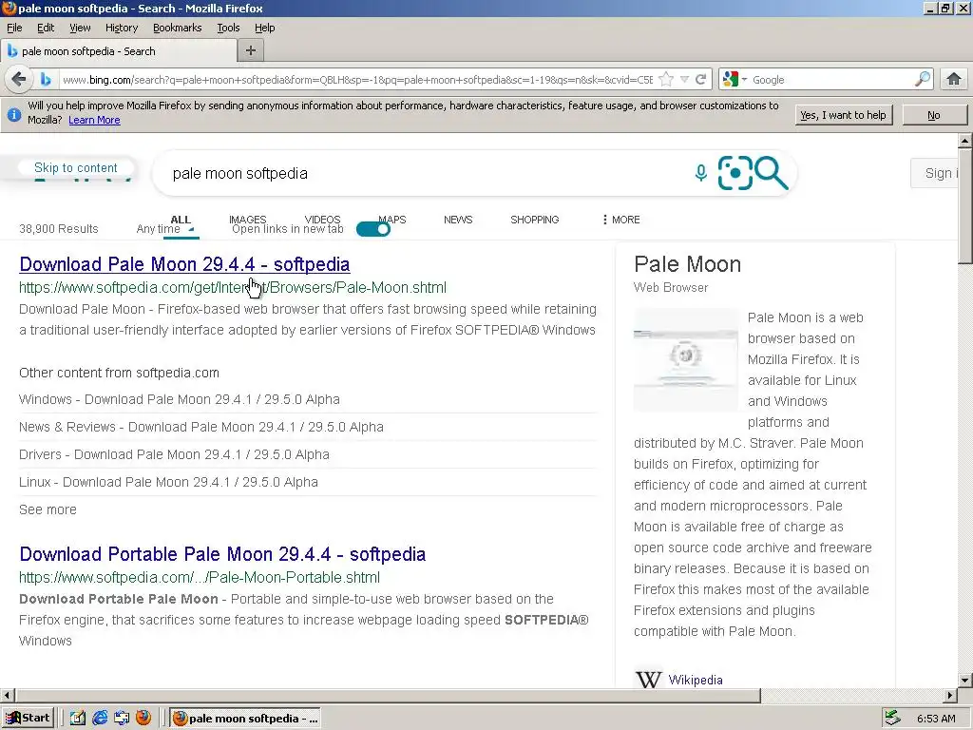Screen dimensions: 973x730
Task: Click the information icon in notification bar
Action: pyautogui.click(x=13, y=115)
